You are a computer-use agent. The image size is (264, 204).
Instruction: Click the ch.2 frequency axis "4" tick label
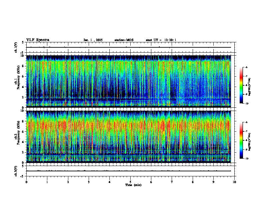pos(23,142)
